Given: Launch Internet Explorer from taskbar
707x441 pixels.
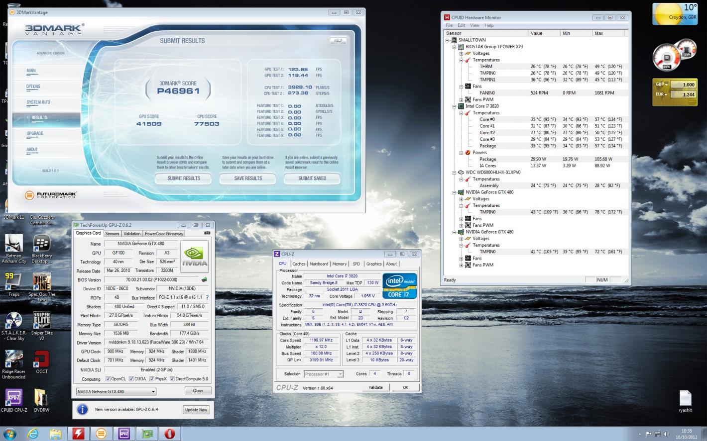Looking at the screenshot, I should (33, 434).
